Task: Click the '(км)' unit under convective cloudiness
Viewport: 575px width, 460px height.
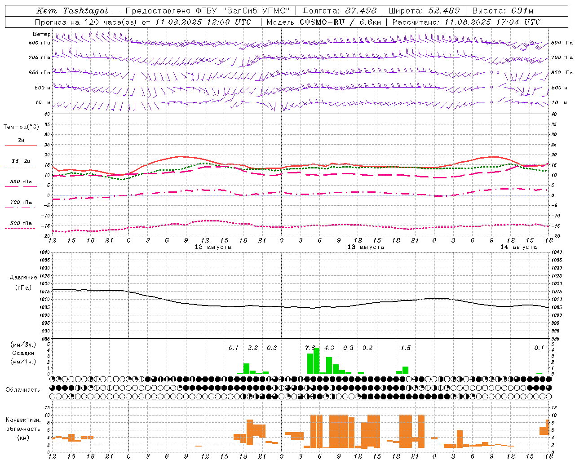Action: coord(23,438)
